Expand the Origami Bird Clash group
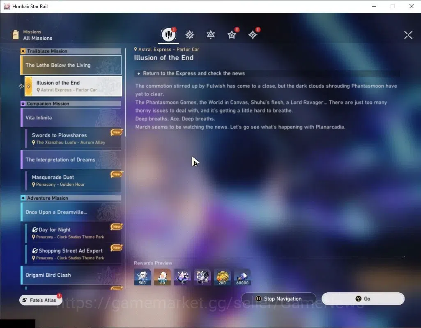This screenshot has height=328, width=421. [71, 275]
